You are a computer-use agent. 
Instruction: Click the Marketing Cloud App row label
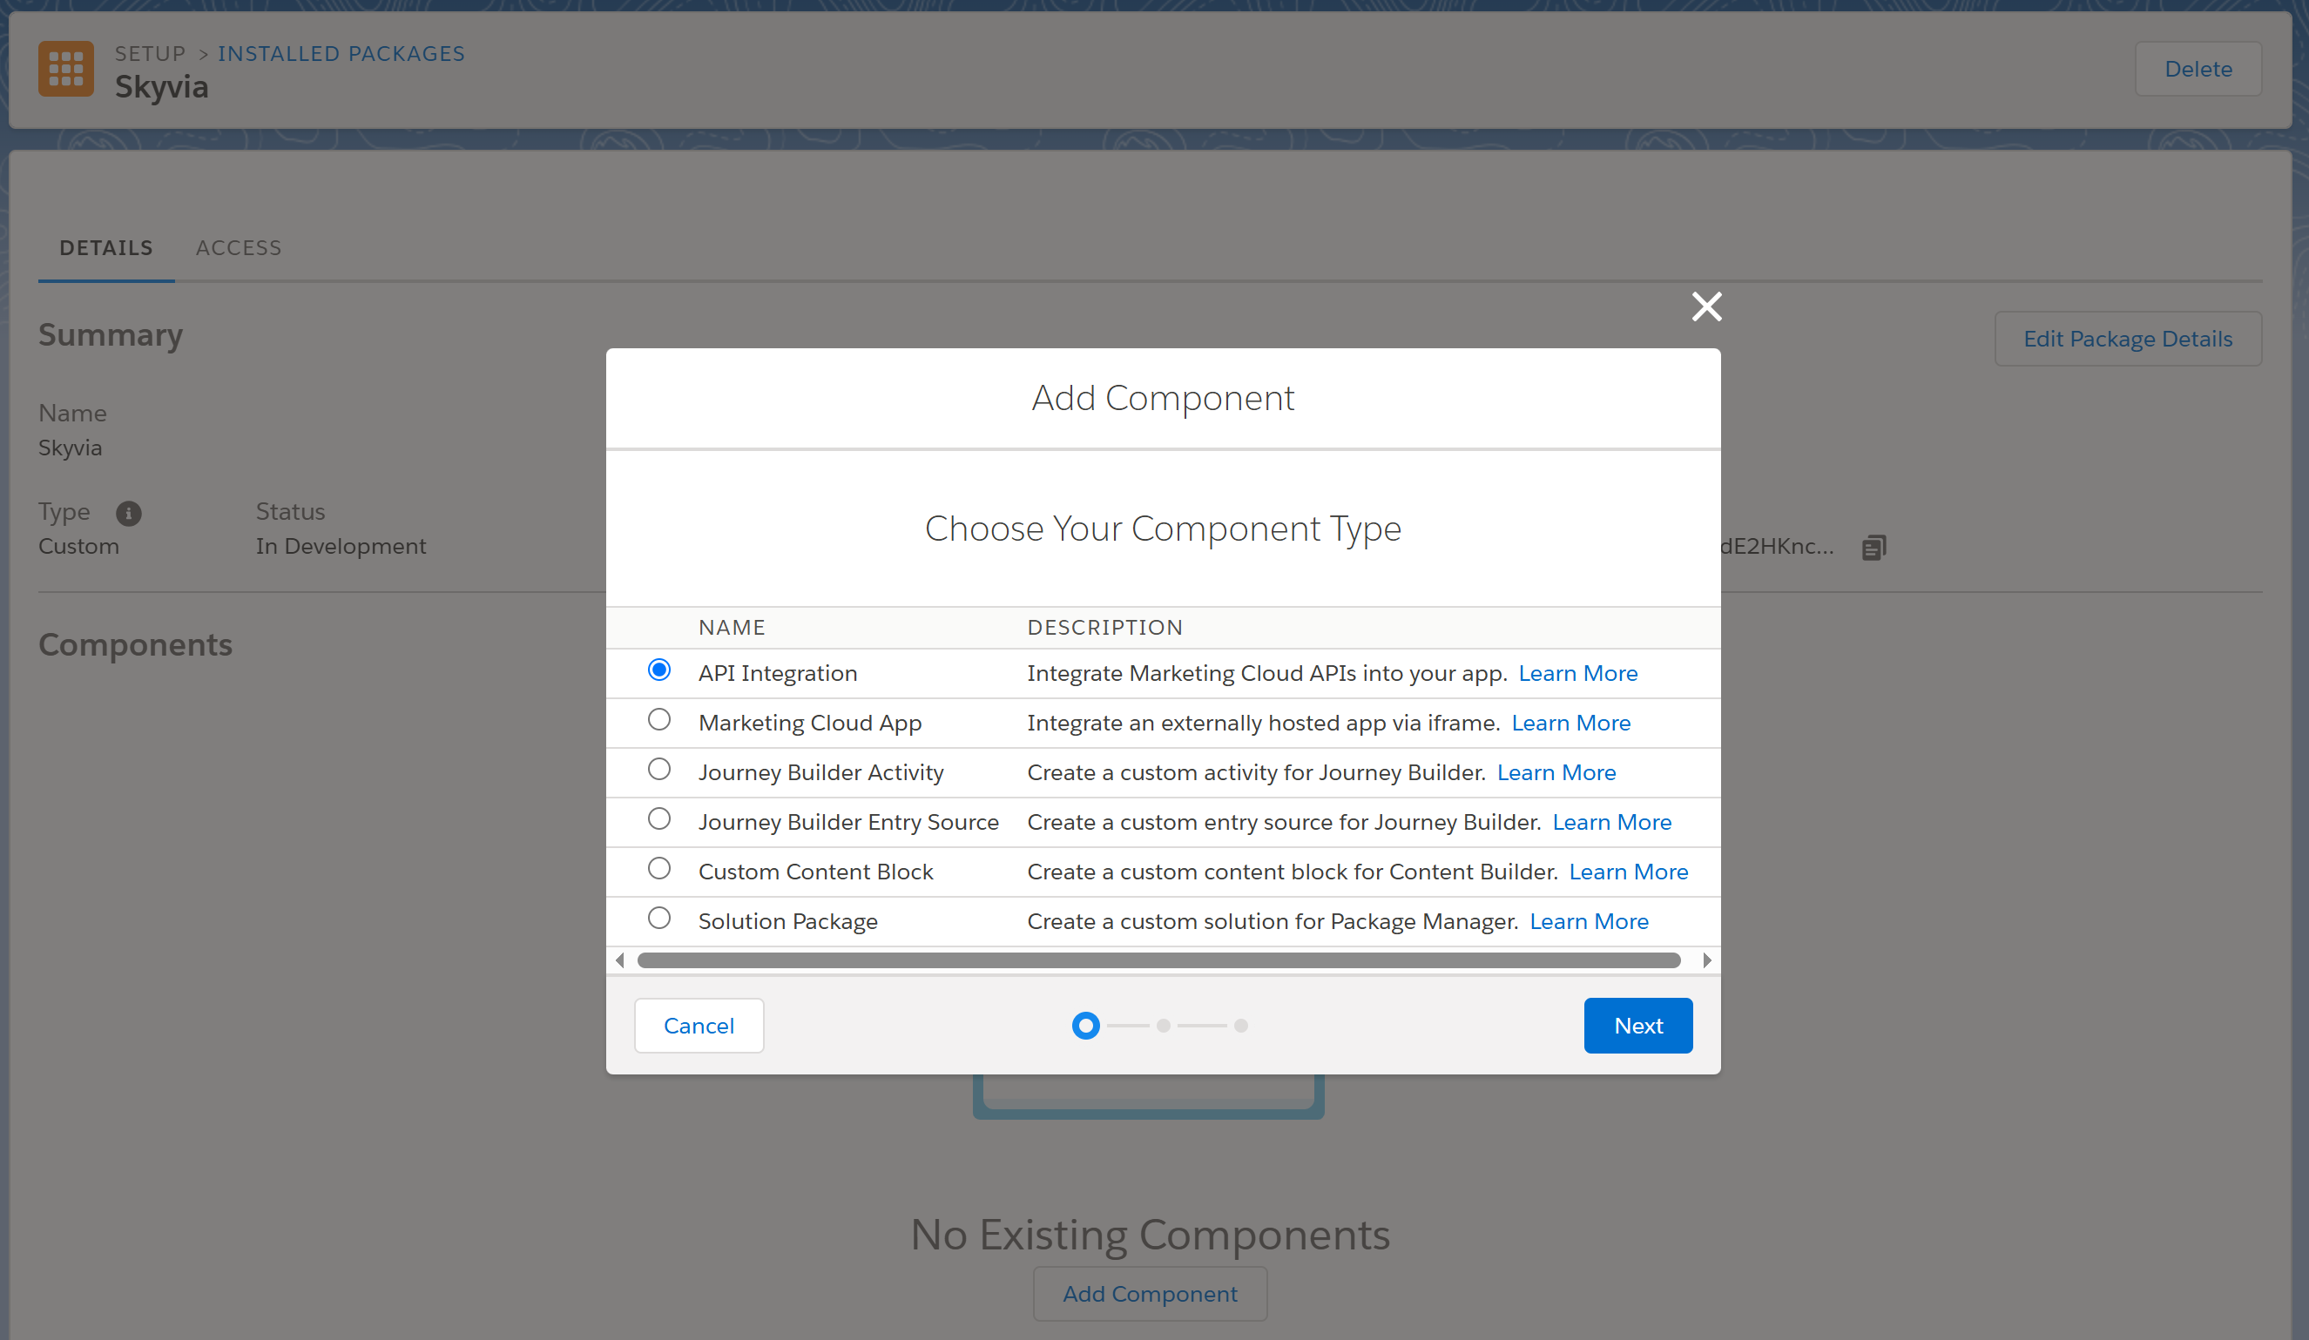coord(810,723)
